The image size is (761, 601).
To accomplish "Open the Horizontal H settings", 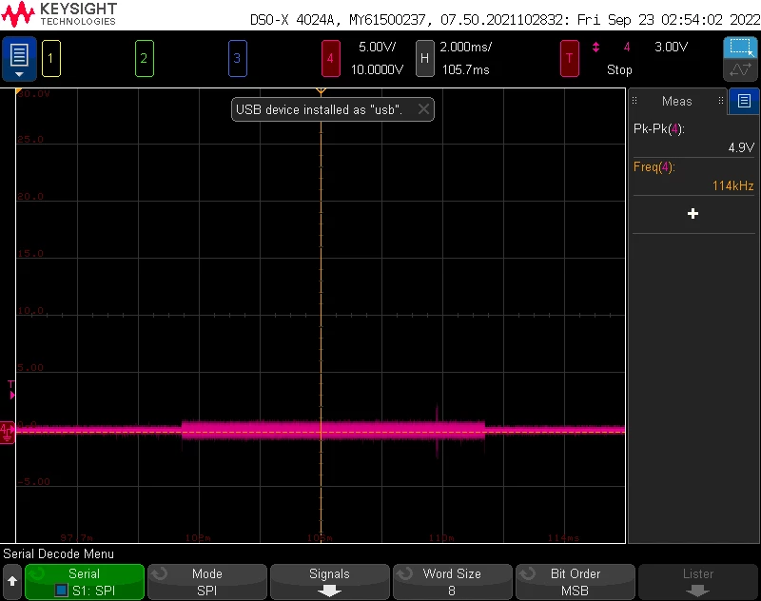I will pos(424,59).
